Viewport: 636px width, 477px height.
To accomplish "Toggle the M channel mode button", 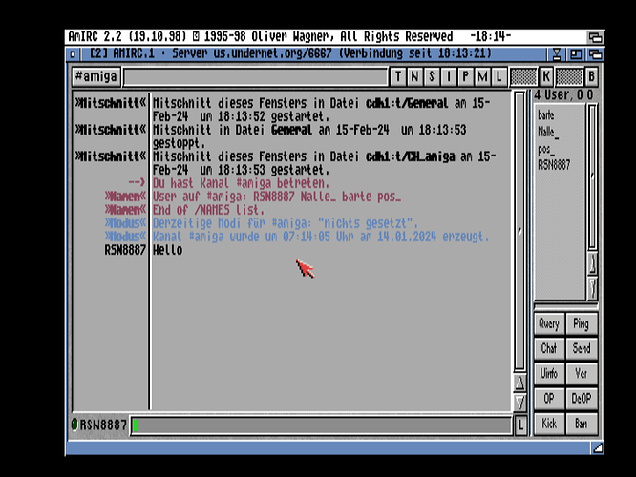I will 482,76.
